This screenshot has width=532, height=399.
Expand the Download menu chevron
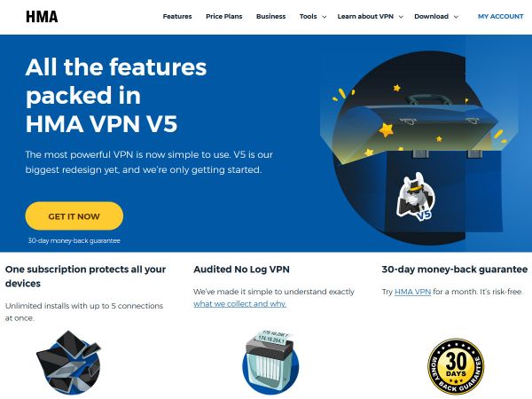(x=456, y=17)
